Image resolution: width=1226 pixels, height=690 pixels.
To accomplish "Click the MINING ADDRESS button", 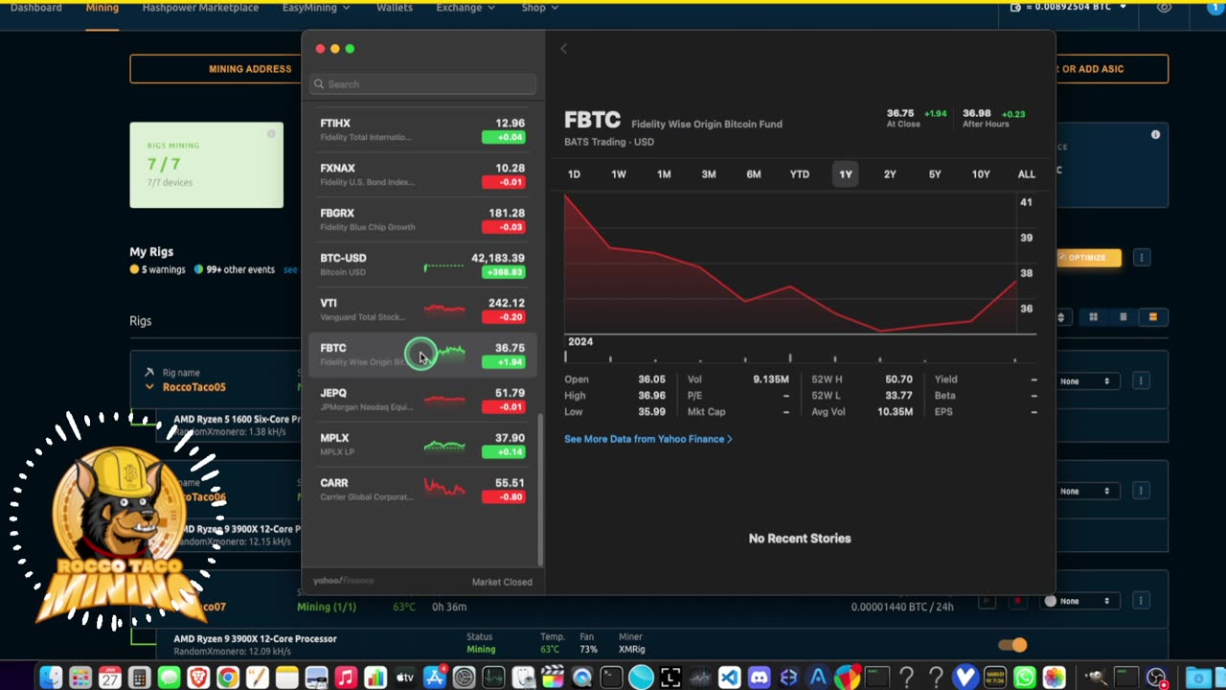I will (x=216, y=69).
